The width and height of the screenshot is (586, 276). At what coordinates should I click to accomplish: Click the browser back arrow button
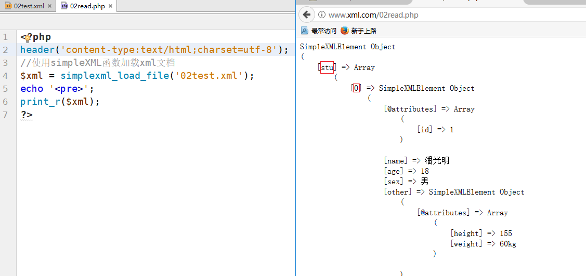pyautogui.click(x=307, y=15)
